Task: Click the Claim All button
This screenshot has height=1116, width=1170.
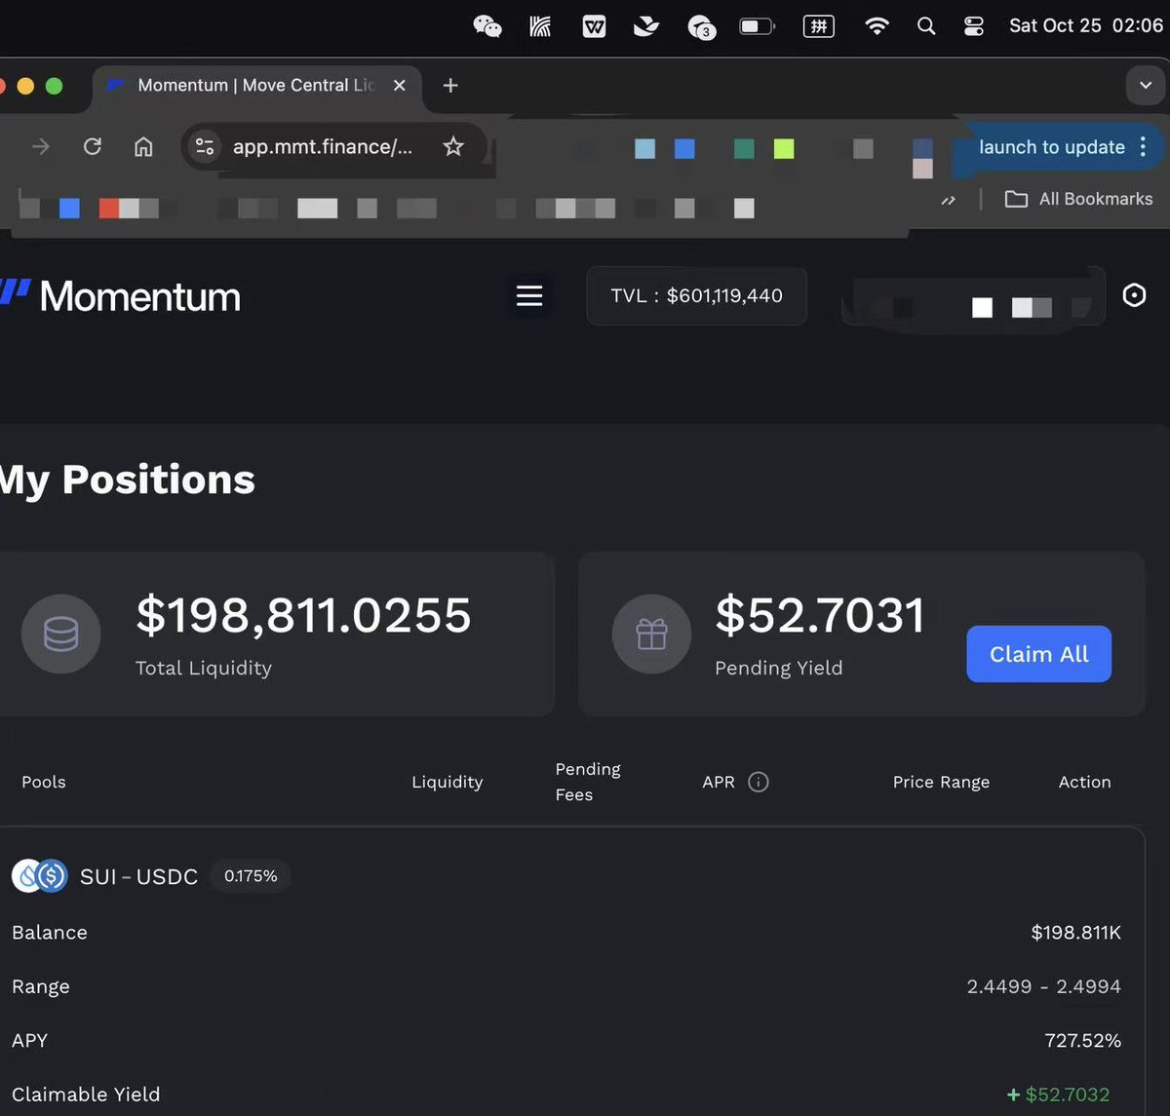Action: [x=1038, y=654]
